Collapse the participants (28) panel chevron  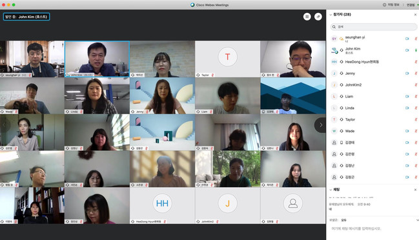(x=331, y=15)
